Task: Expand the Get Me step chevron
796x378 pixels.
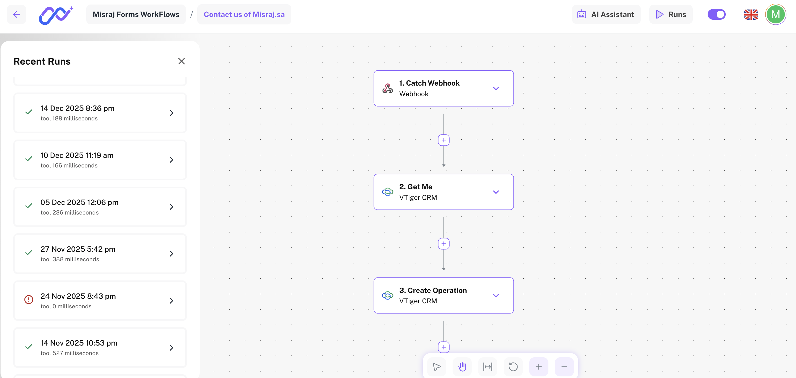Action: pyautogui.click(x=496, y=192)
